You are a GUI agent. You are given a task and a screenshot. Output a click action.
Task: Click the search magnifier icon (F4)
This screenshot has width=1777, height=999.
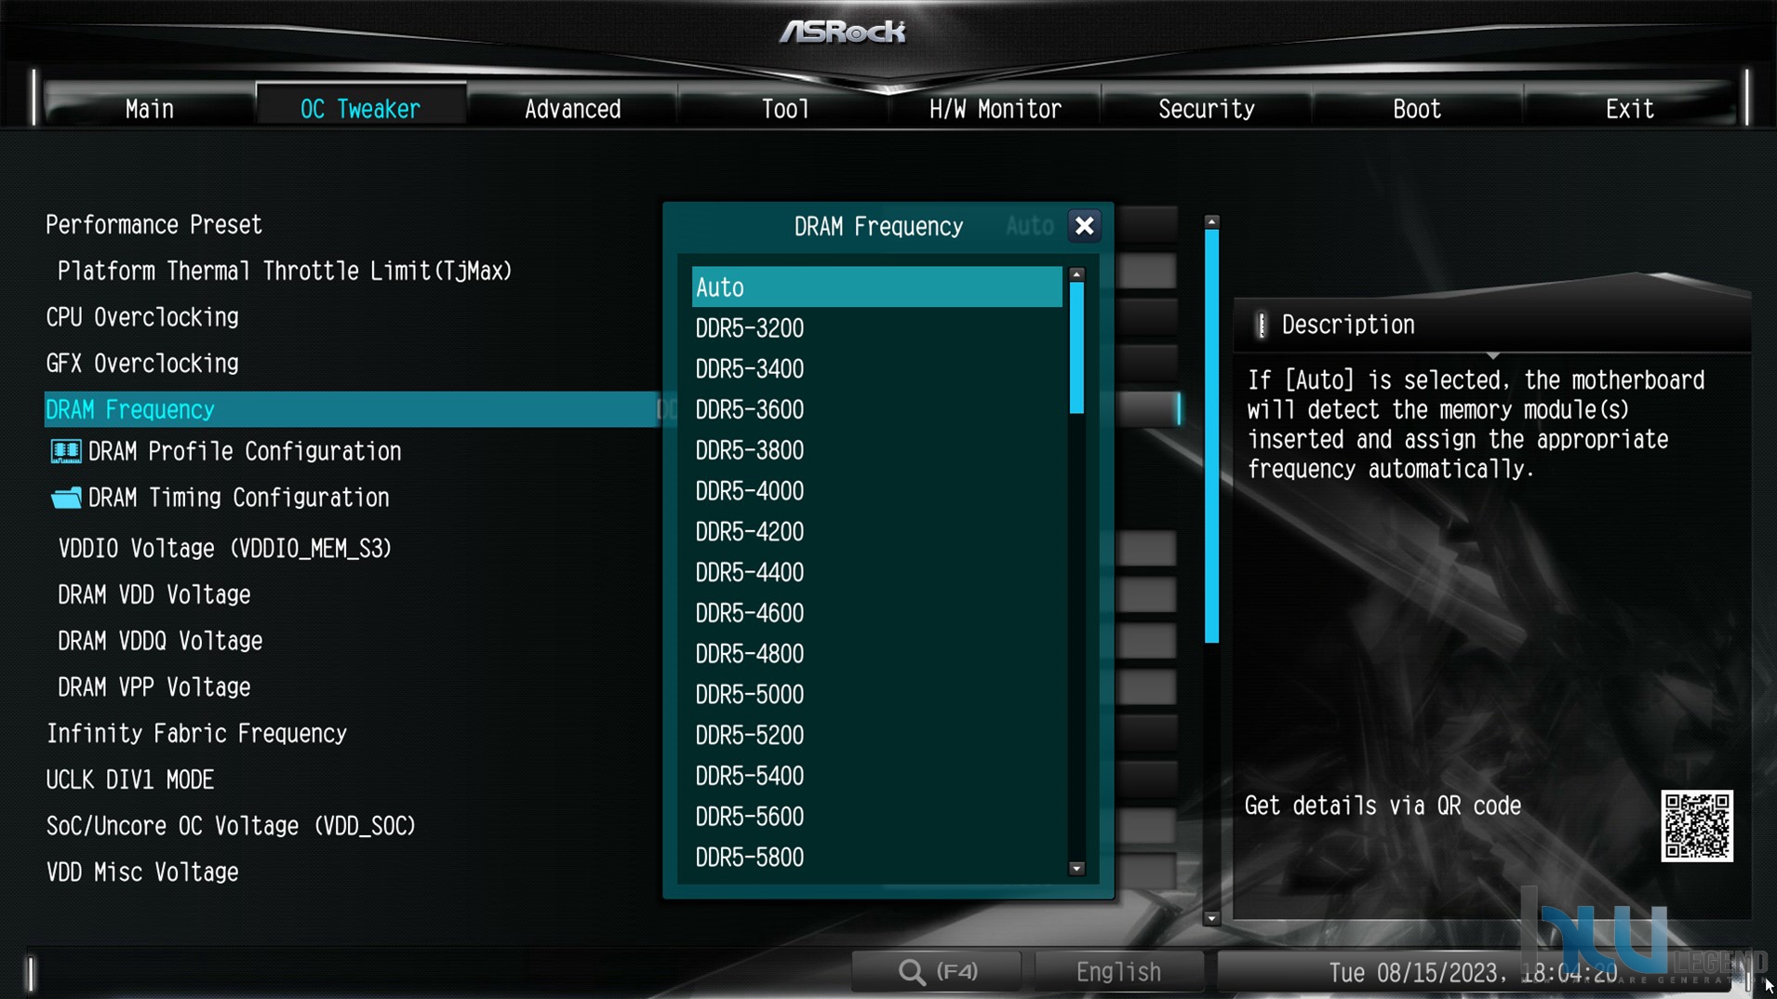912,972
